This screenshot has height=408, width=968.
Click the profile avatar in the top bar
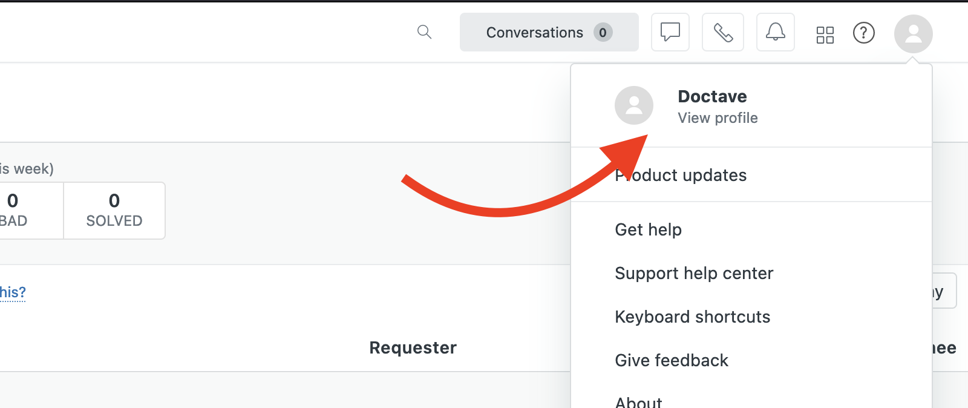point(914,34)
